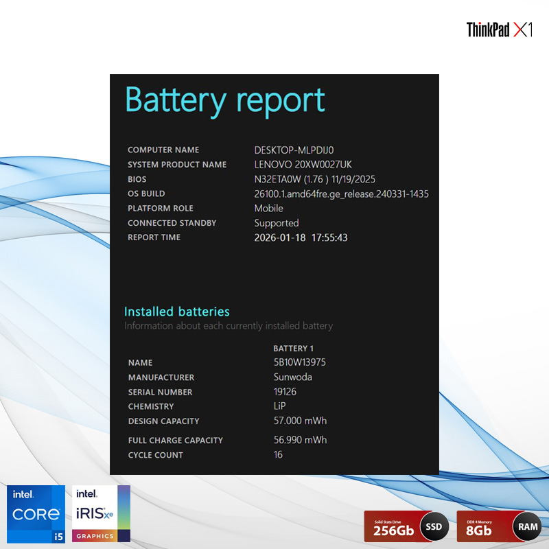The width and height of the screenshot is (549, 549).
Task: Click the Installed batteries section heading
Action: tap(177, 312)
